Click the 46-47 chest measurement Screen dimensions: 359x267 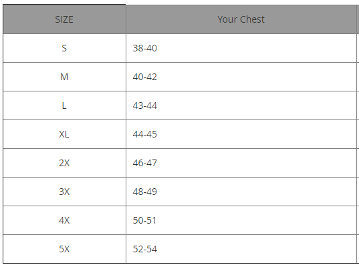[x=144, y=163]
